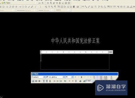Open the txt,gbcbig font dropdown

pos(64,77)
